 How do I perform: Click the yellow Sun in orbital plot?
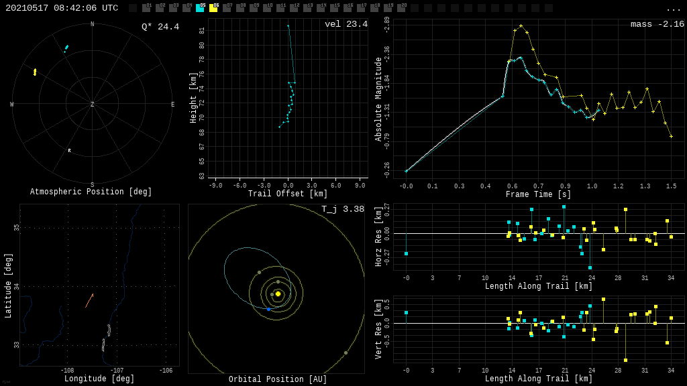(278, 294)
